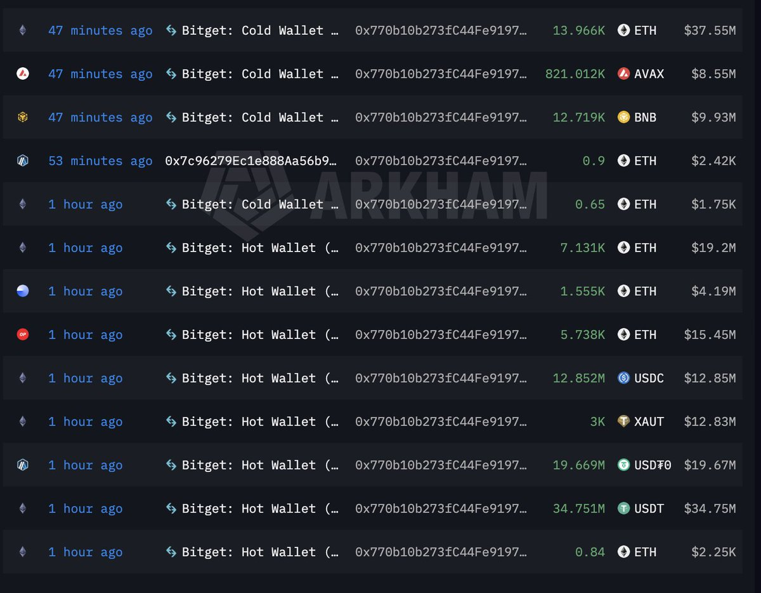Image resolution: width=761 pixels, height=593 pixels.
Task: Click the USD₮0 token icon
Action: tap(624, 465)
